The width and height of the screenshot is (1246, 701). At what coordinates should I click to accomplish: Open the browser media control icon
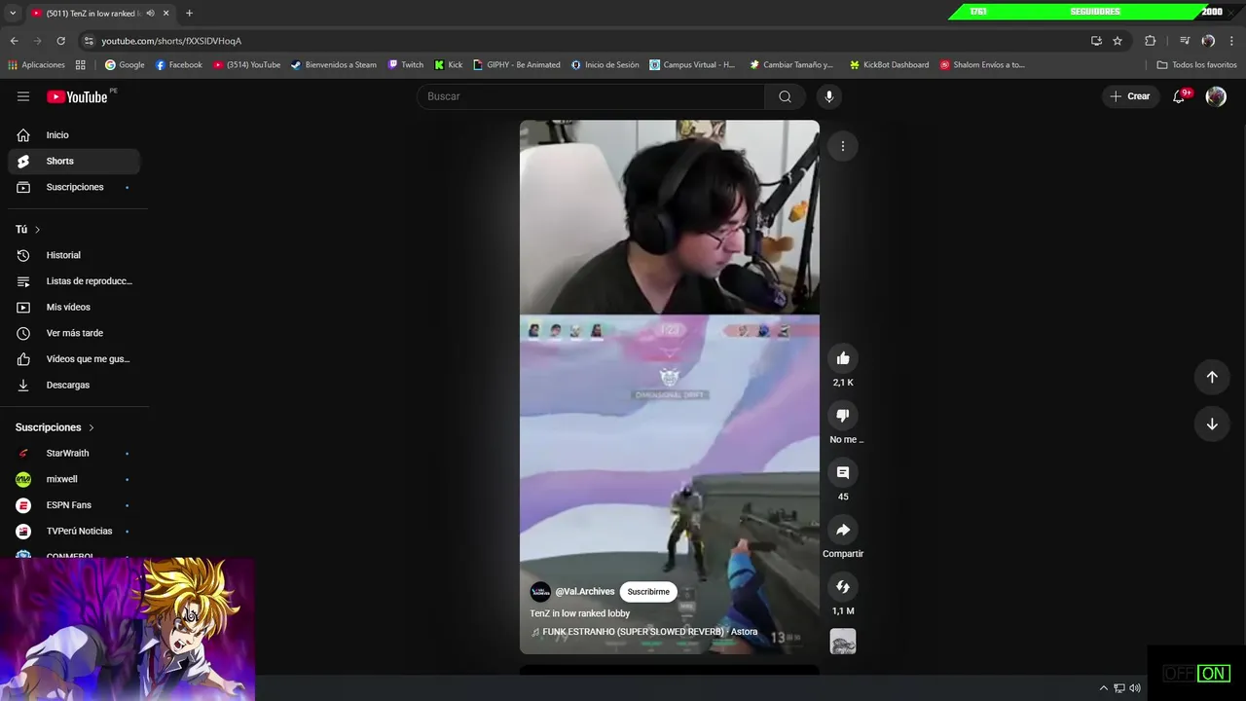[x=1185, y=41]
